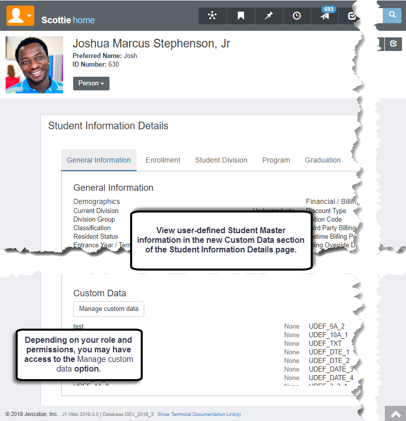The image size is (406, 421).
Task: Click Show Technical Documentation Link(s)
Action: coord(199,414)
